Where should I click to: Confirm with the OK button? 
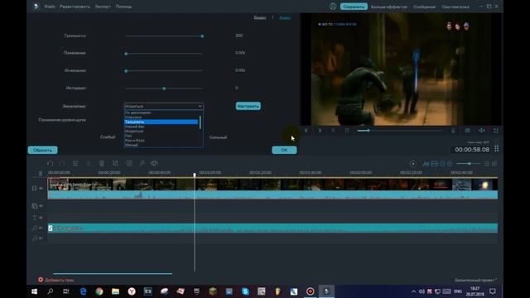tap(284, 150)
